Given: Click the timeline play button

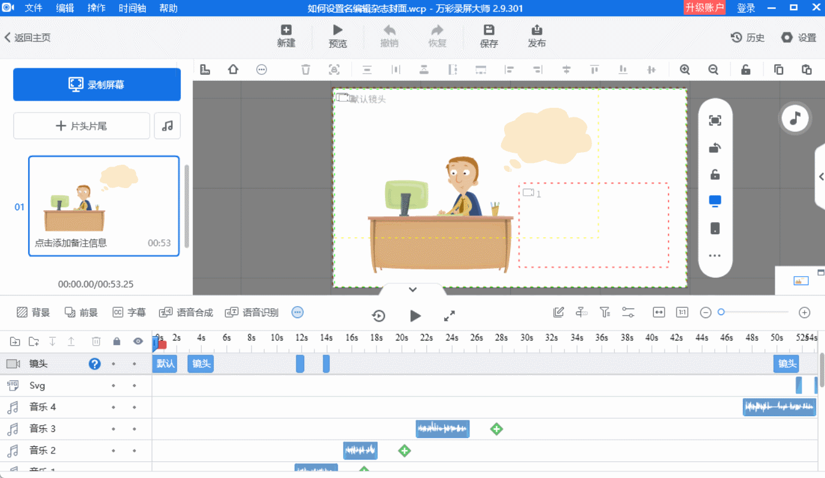Looking at the screenshot, I should [x=415, y=316].
